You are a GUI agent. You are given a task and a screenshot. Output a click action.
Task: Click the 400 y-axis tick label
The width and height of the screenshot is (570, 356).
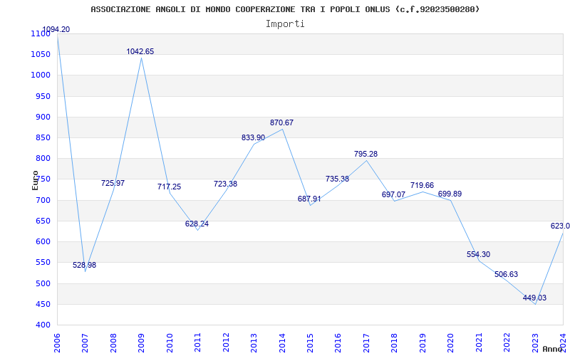43,325
